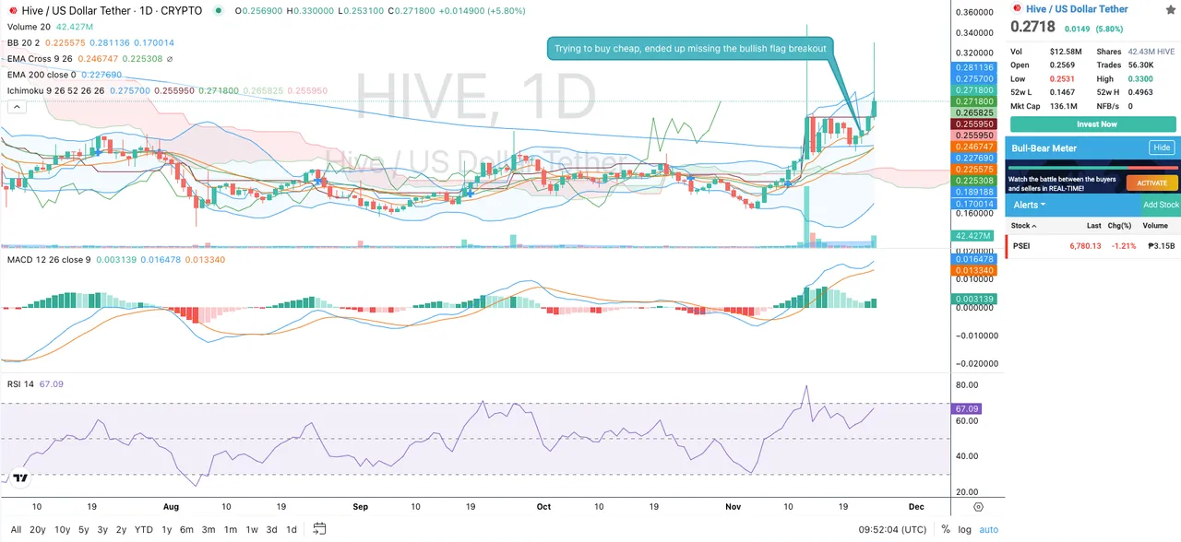Screen dimensions: 1181x542
Task: Select the 3y time range
Action: coord(102,529)
